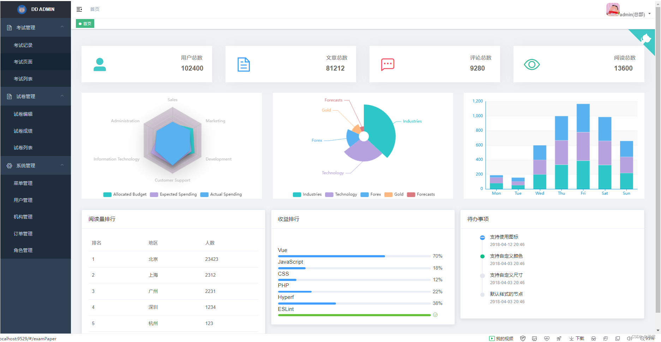Open 用户管理 from the sidebar menu
Viewport: 661px width, 342px height.
coord(23,200)
